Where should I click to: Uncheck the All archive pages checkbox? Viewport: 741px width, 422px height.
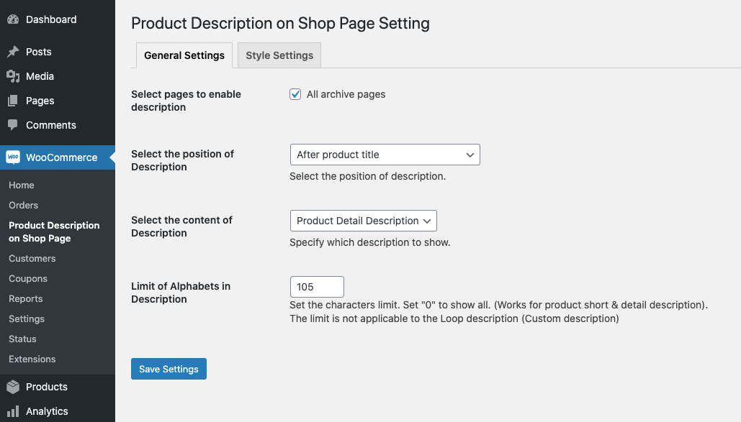pyautogui.click(x=295, y=94)
